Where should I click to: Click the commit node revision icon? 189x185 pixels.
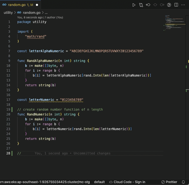[x=155, y=5]
